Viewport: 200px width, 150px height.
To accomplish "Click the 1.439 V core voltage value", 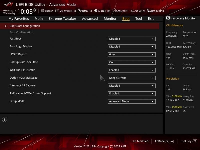I will click(187, 47).
